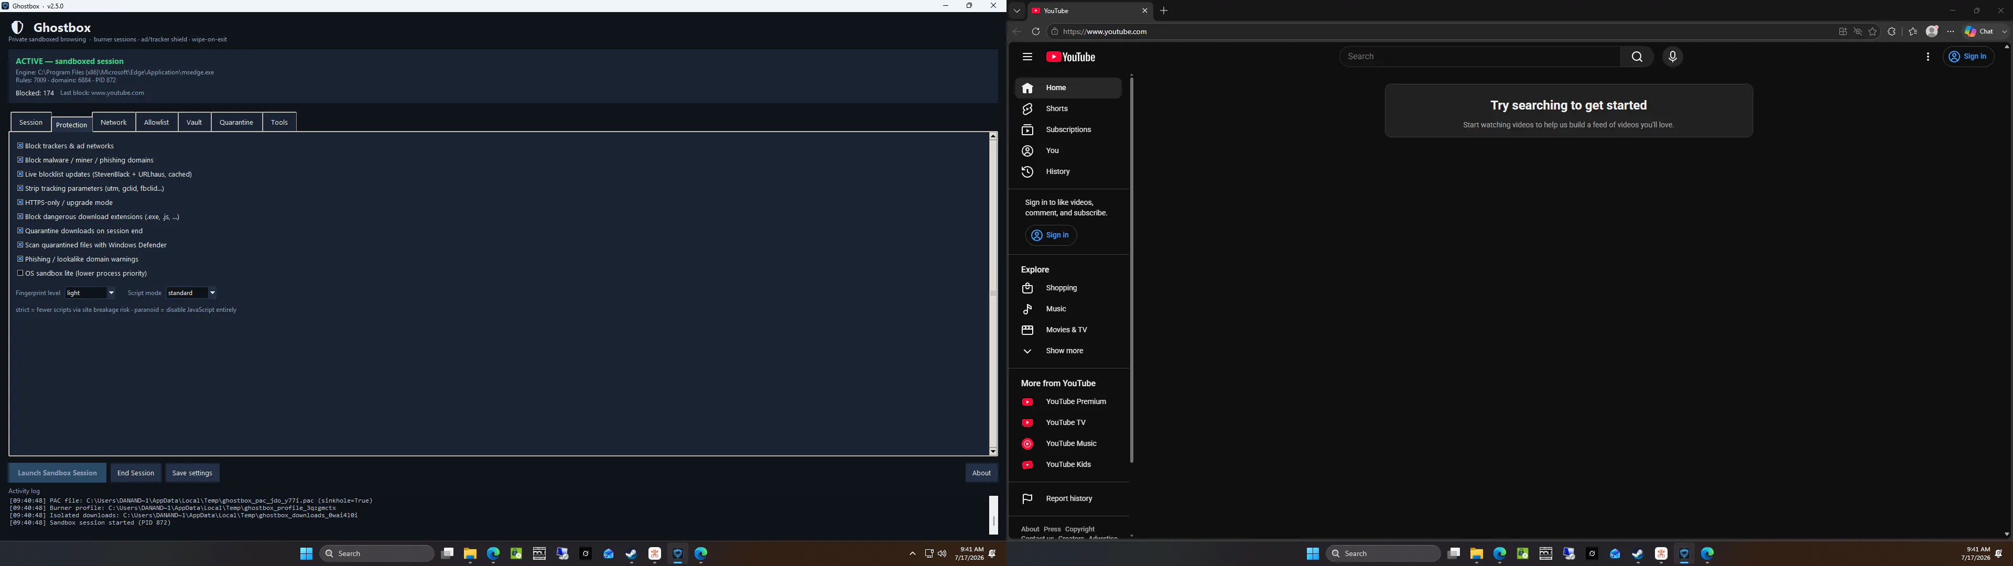Expand Show more in YouTube sidebar
Screen dimensions: 2013x566
click(x=1067, y=351)
